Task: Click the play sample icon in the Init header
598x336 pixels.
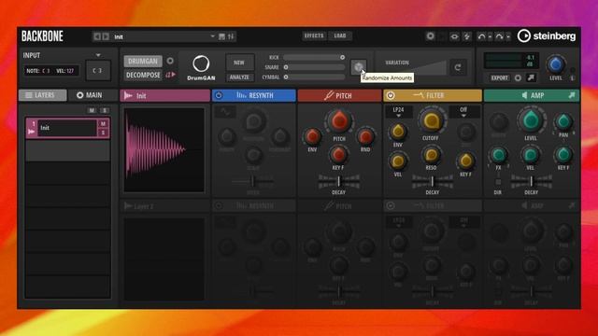Action: [x=129, y=95]
